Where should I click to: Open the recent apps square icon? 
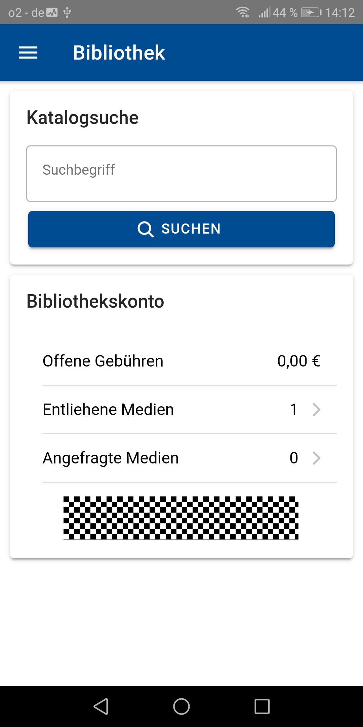262,706
